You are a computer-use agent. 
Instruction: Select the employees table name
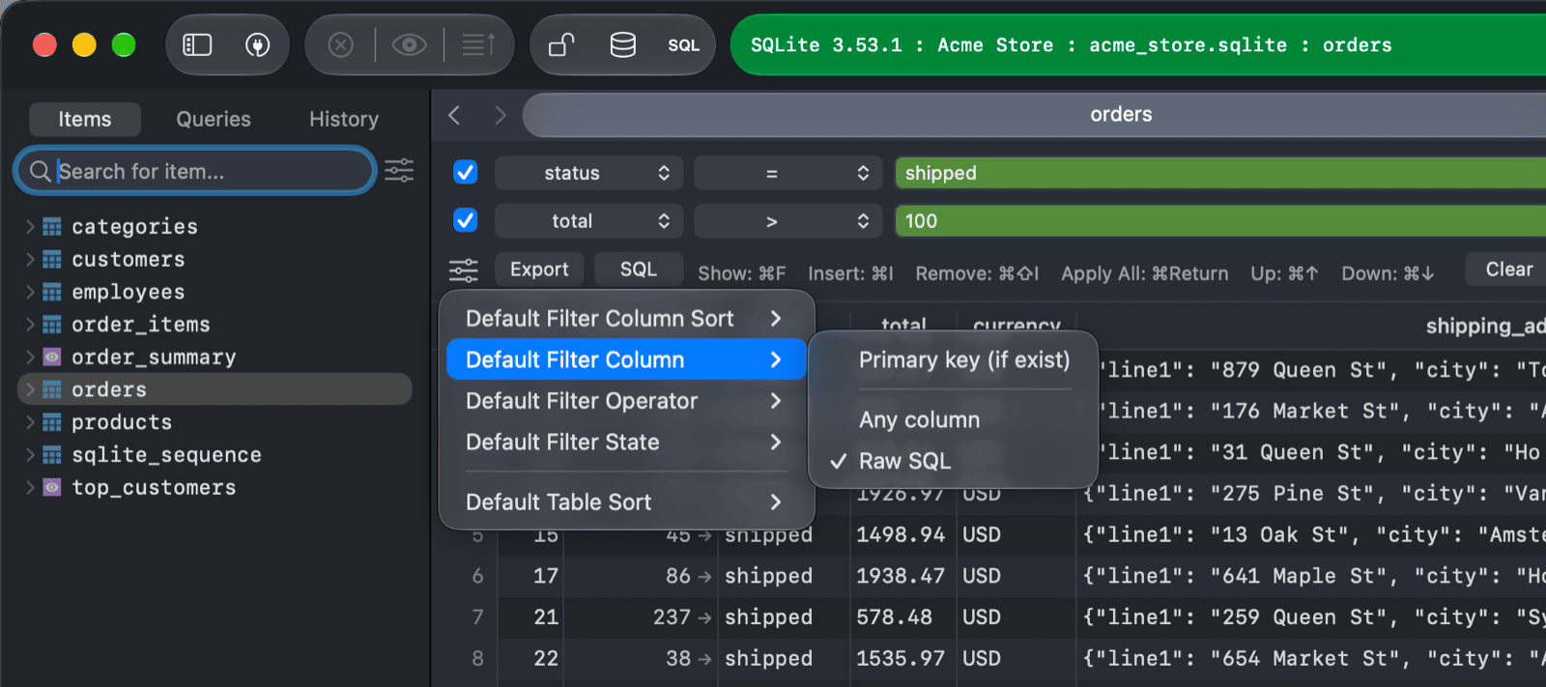(128, 292)
